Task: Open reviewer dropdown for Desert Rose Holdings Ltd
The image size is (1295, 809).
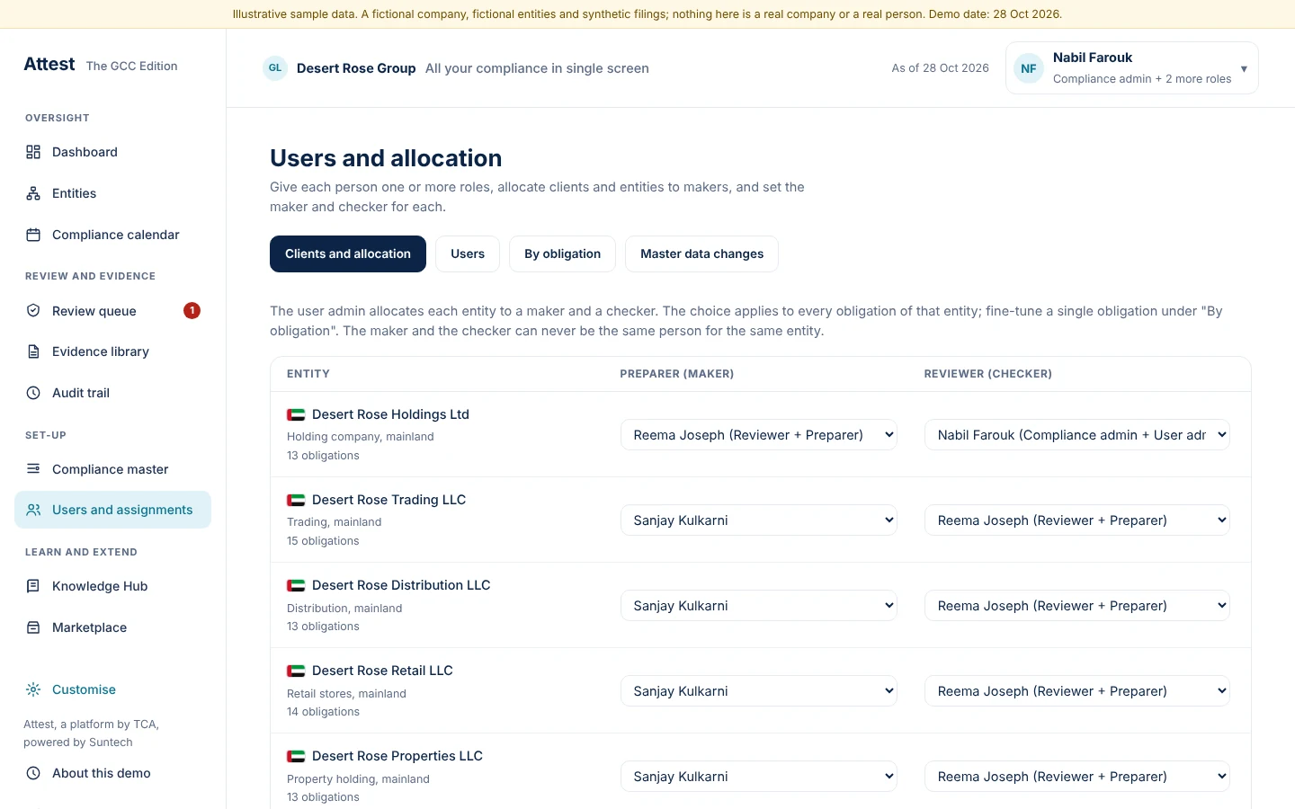Action: pyautogui.click(x=1077, y=435)
